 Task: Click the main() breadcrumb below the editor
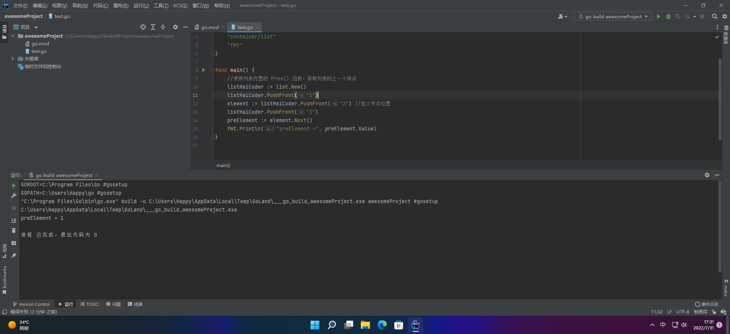coord(223,165)
